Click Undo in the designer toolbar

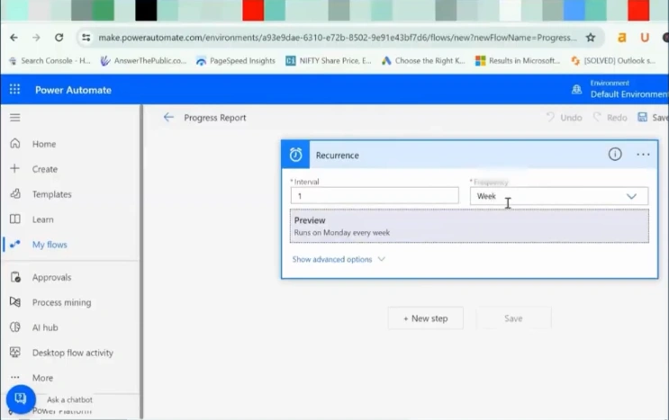(x=564, y=118)
